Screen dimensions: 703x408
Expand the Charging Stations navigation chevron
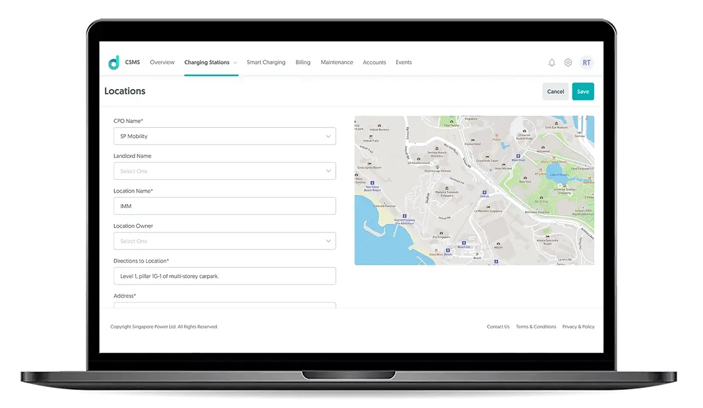236,62
